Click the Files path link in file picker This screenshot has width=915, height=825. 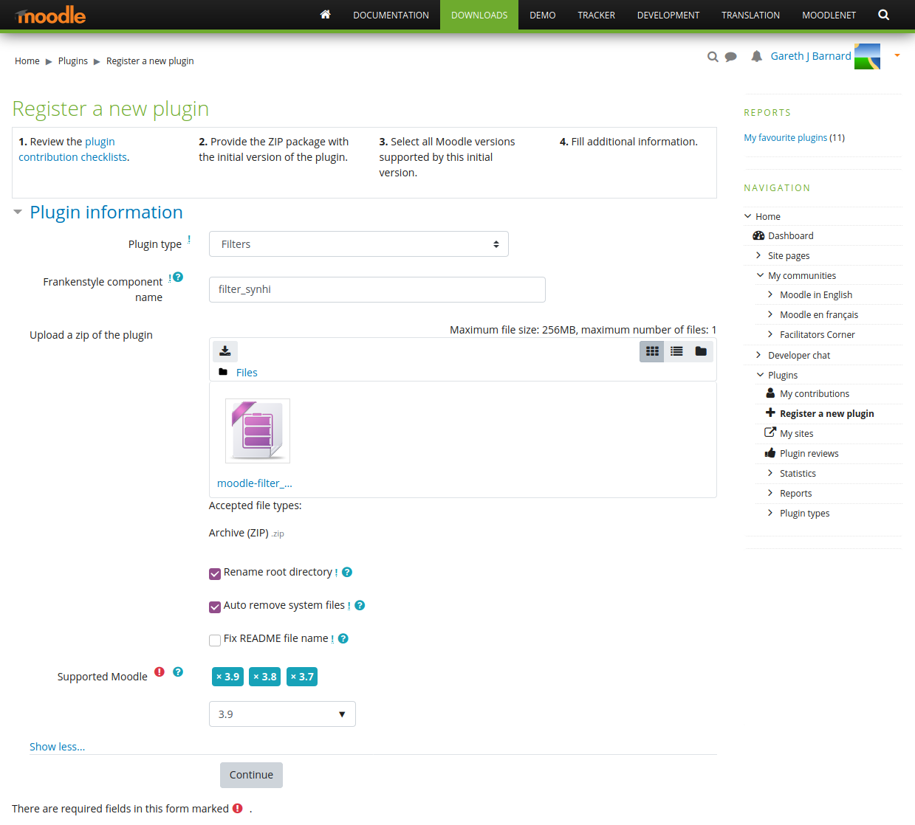pyautogui.click(x=247, y=373)
